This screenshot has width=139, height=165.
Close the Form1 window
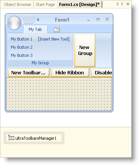pos(107,19)
